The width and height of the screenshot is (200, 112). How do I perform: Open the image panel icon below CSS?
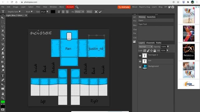134,41
